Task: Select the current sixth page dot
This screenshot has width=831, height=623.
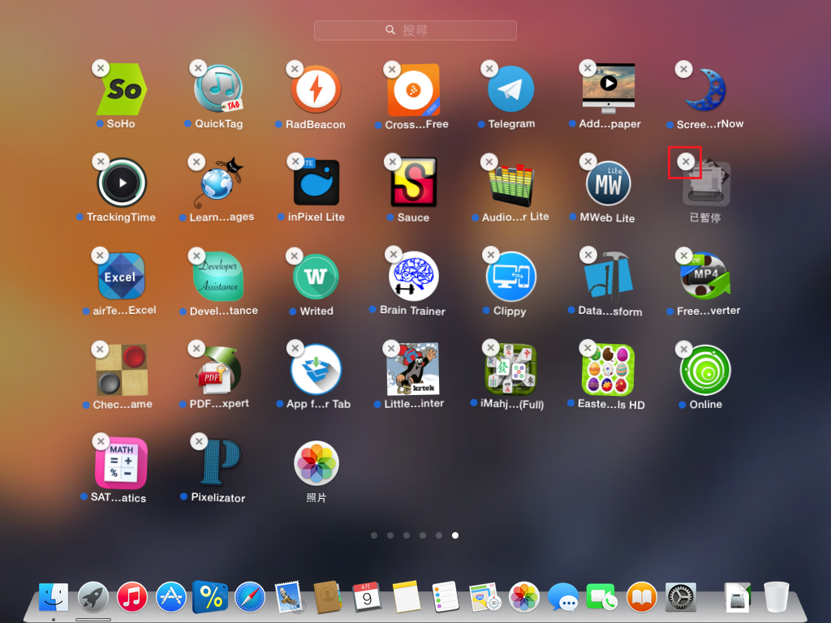Action: [455, 535]
